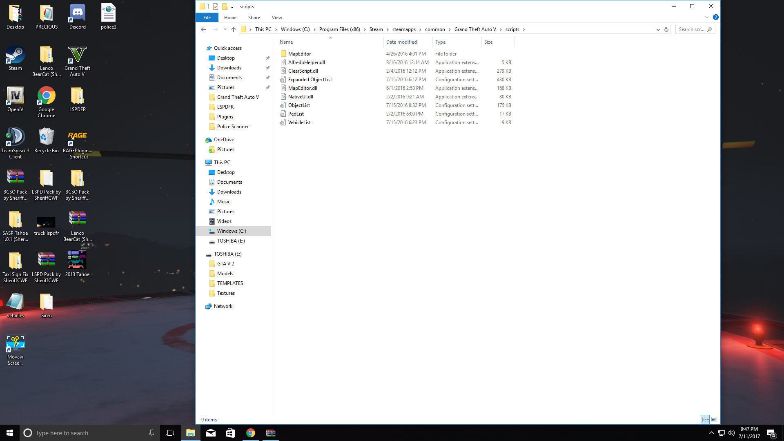The height and width of the screenshot is (441, 784).
Task: Click the steamapps breadcrumb link
Action: [x=403, y=29]
